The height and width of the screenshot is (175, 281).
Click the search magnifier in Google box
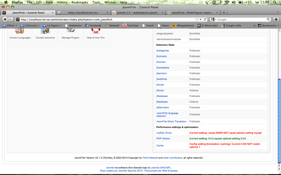tap(268, 19)
